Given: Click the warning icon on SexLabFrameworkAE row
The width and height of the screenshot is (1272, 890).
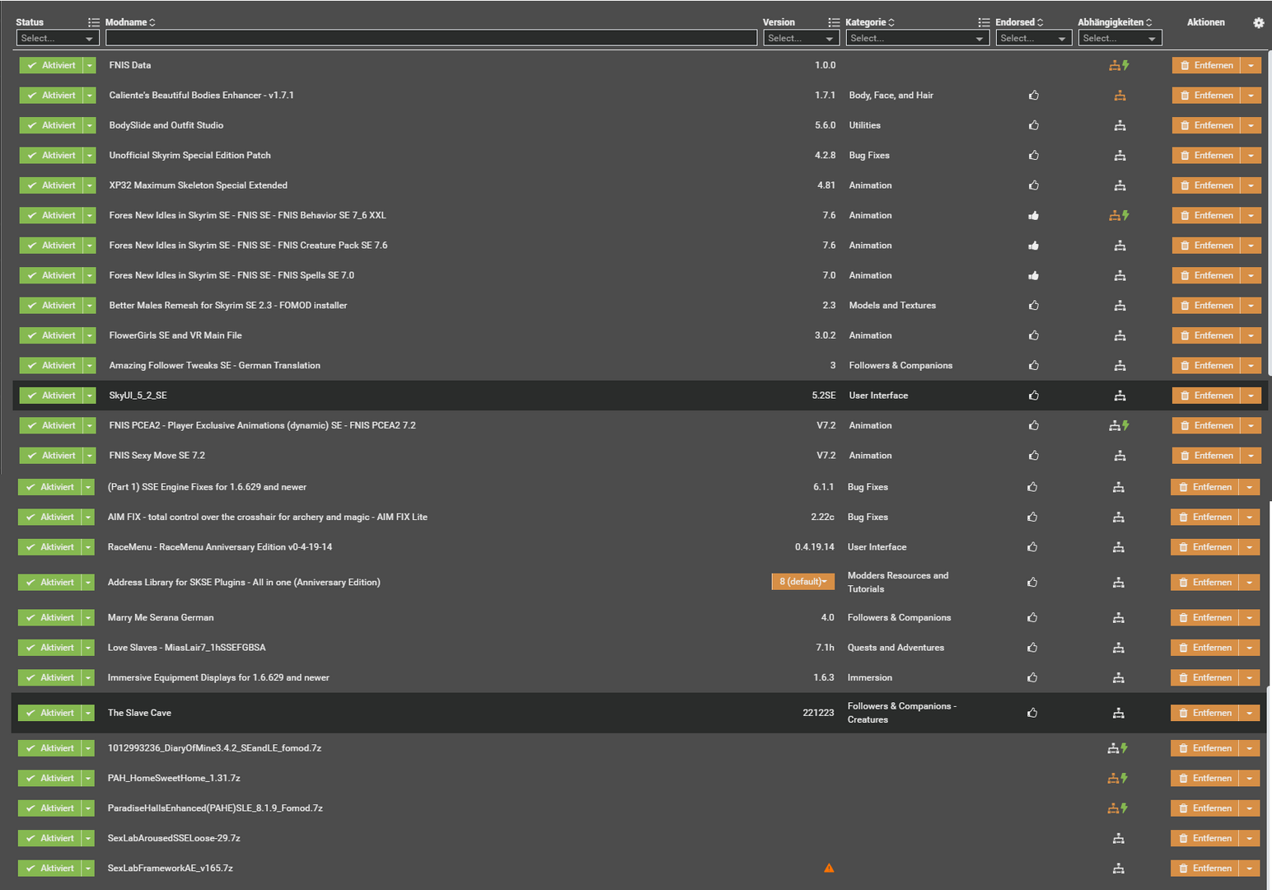Looking at the screenshot, I should click(829, 868).
